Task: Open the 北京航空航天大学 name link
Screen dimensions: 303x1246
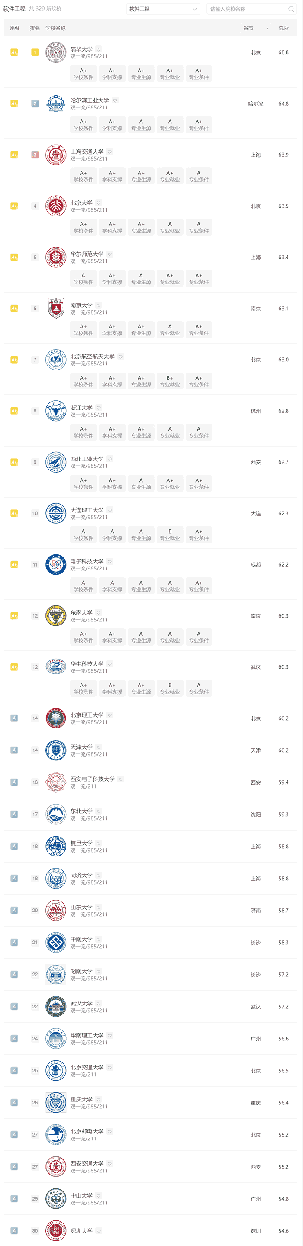Action: pyautogui.click(x=93, y=357)
